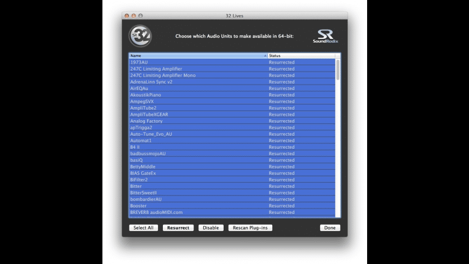This screenshot has width=469, height=264.
Task: Click the B4 II row
Action: (232, 147)
